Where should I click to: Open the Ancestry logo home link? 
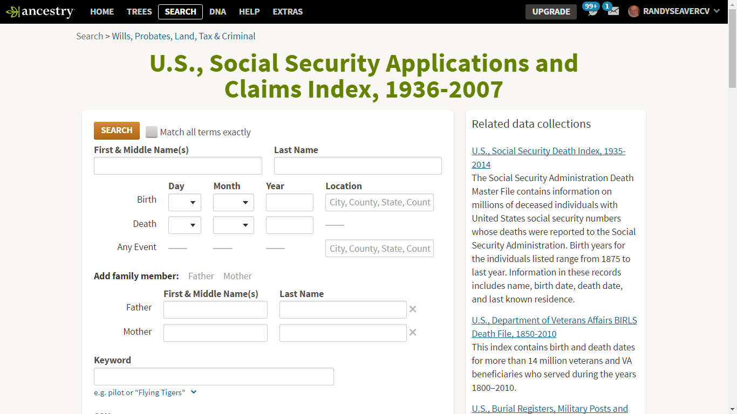(x=39, y=11)
